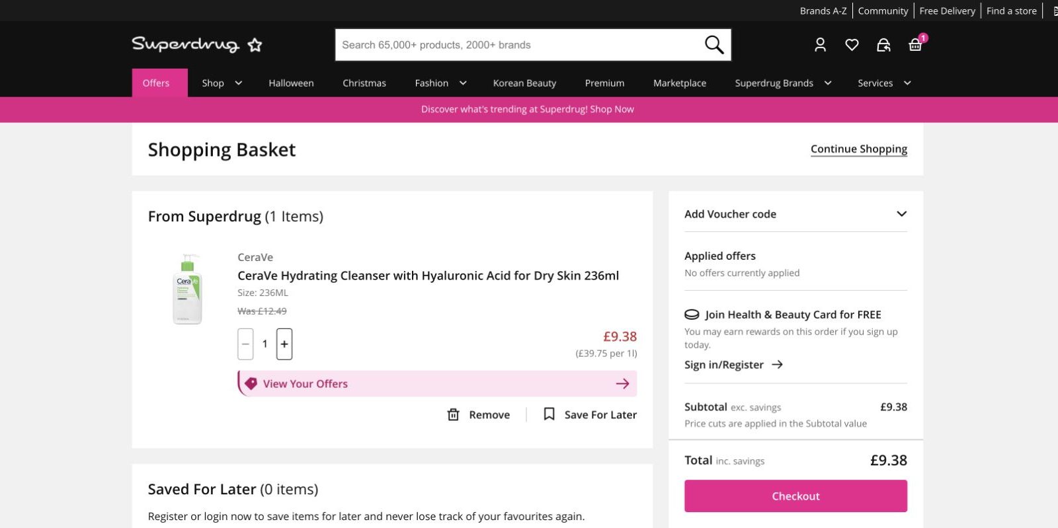Go to Korean Beauty section
The height and width of the screenshot is (528, 1058).
click(x=524, y=83)
